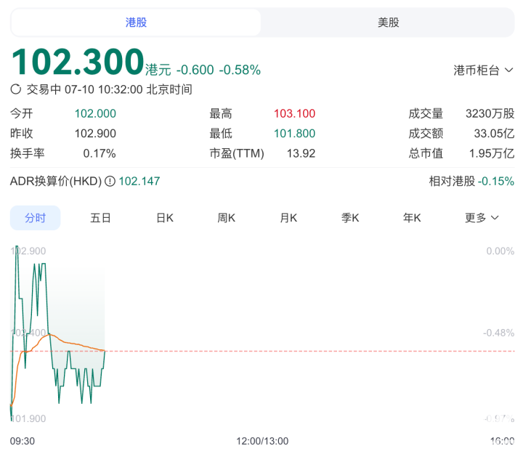Select the 分时 chart view
Image resolution: width=523 pixels, height=454 pixels.
[35, 218]
